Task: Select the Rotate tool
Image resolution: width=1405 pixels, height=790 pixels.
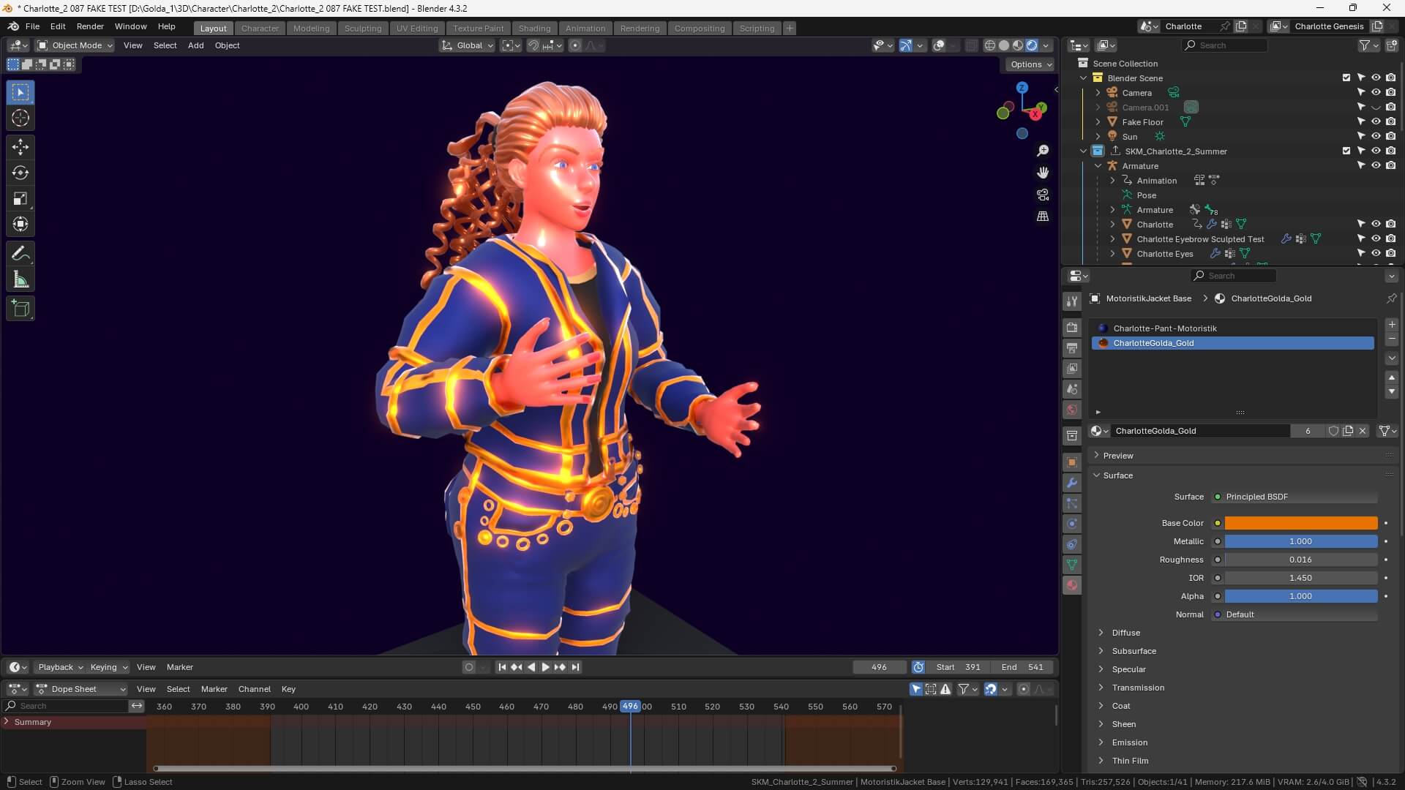Action: (x=20, y=173)
